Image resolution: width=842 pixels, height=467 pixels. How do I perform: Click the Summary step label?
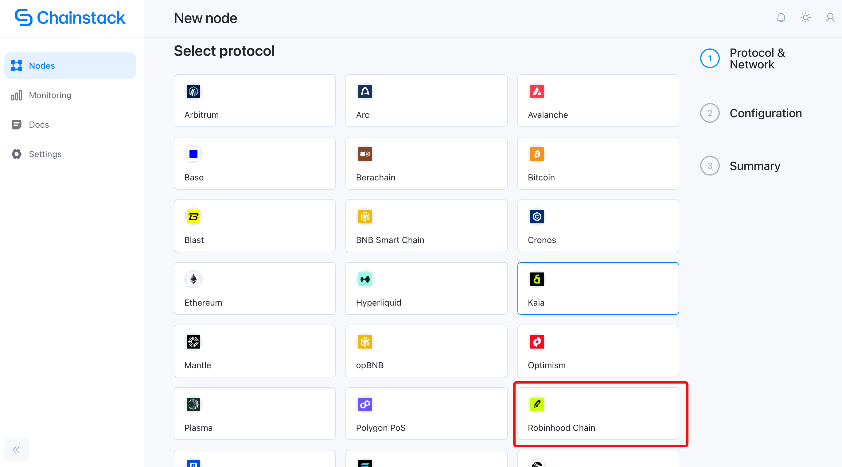click(755, 166)
